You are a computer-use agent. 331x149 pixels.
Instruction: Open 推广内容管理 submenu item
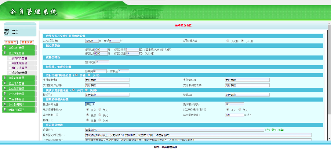(19, 68)
